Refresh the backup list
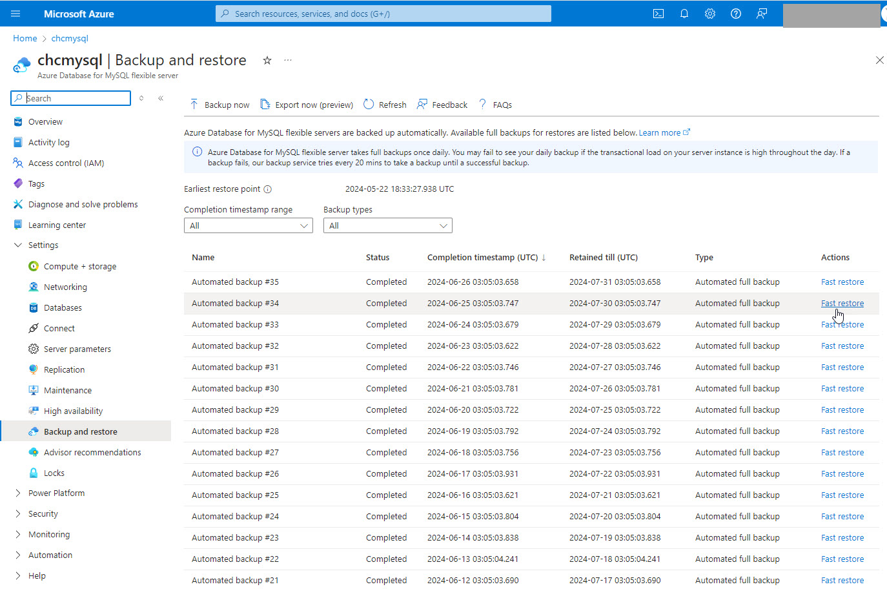 pyautogui.click(x=385, y=105)
